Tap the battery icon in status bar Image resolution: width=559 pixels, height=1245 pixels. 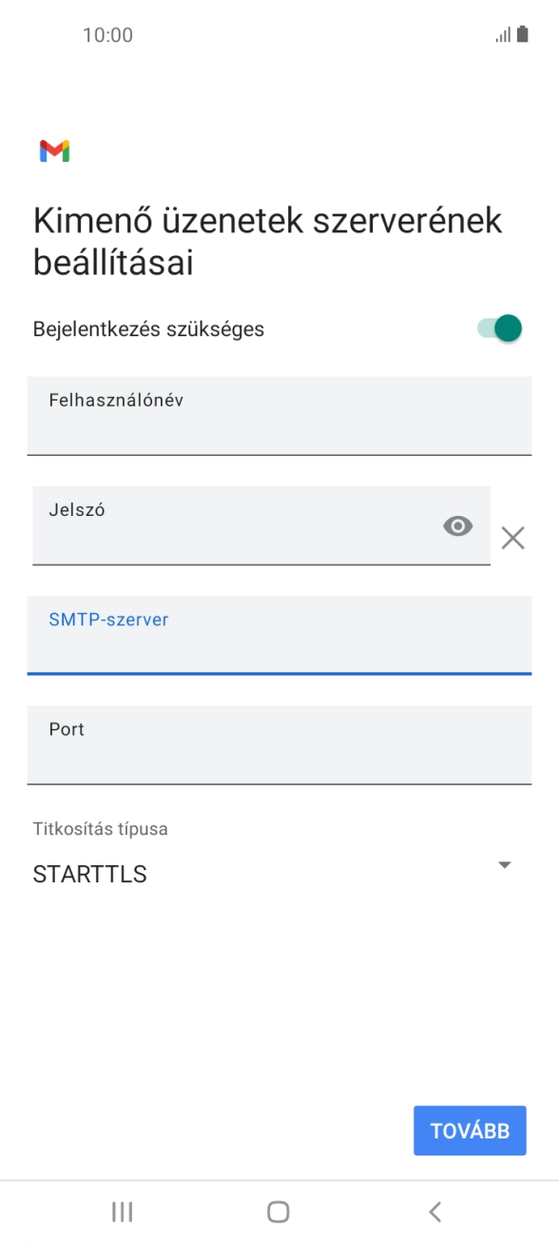524,34
